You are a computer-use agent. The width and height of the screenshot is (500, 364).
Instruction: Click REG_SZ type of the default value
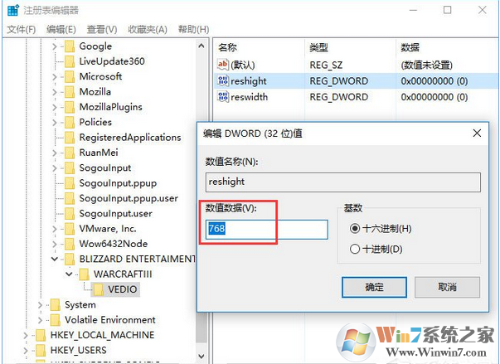point(326,65)
